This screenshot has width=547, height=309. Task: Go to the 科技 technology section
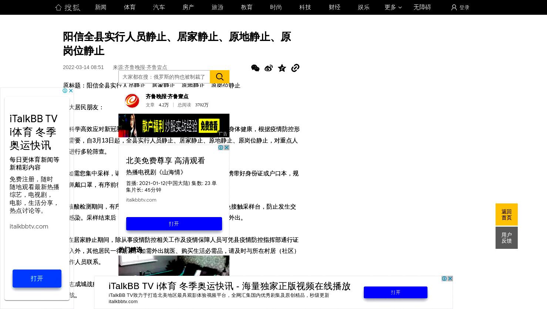[x=305, y=7]
